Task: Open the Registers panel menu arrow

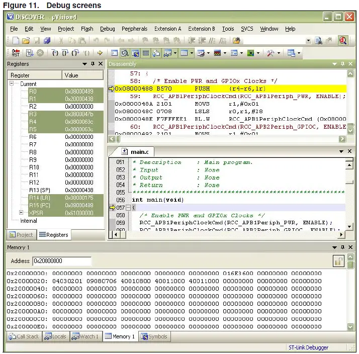Action: tap(84, 64)
